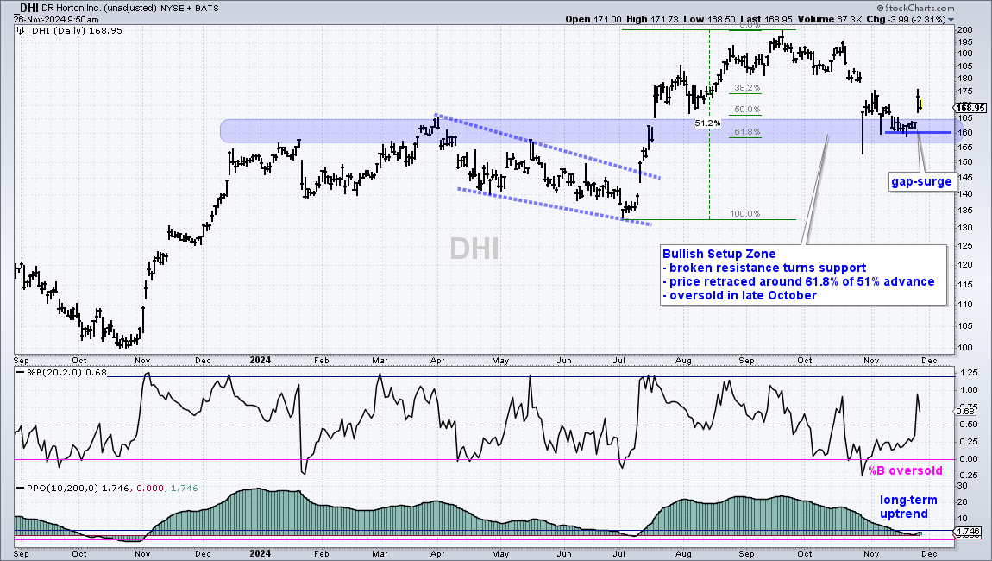Click the 168.95 last-price tag on price axis

[970, 108]
